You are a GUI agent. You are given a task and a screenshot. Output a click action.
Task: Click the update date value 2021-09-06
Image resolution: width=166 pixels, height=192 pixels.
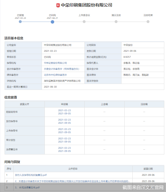130,51
